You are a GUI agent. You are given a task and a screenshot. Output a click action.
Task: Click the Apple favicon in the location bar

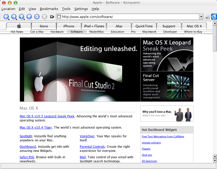pyautogui.click(x=59, y=17)
